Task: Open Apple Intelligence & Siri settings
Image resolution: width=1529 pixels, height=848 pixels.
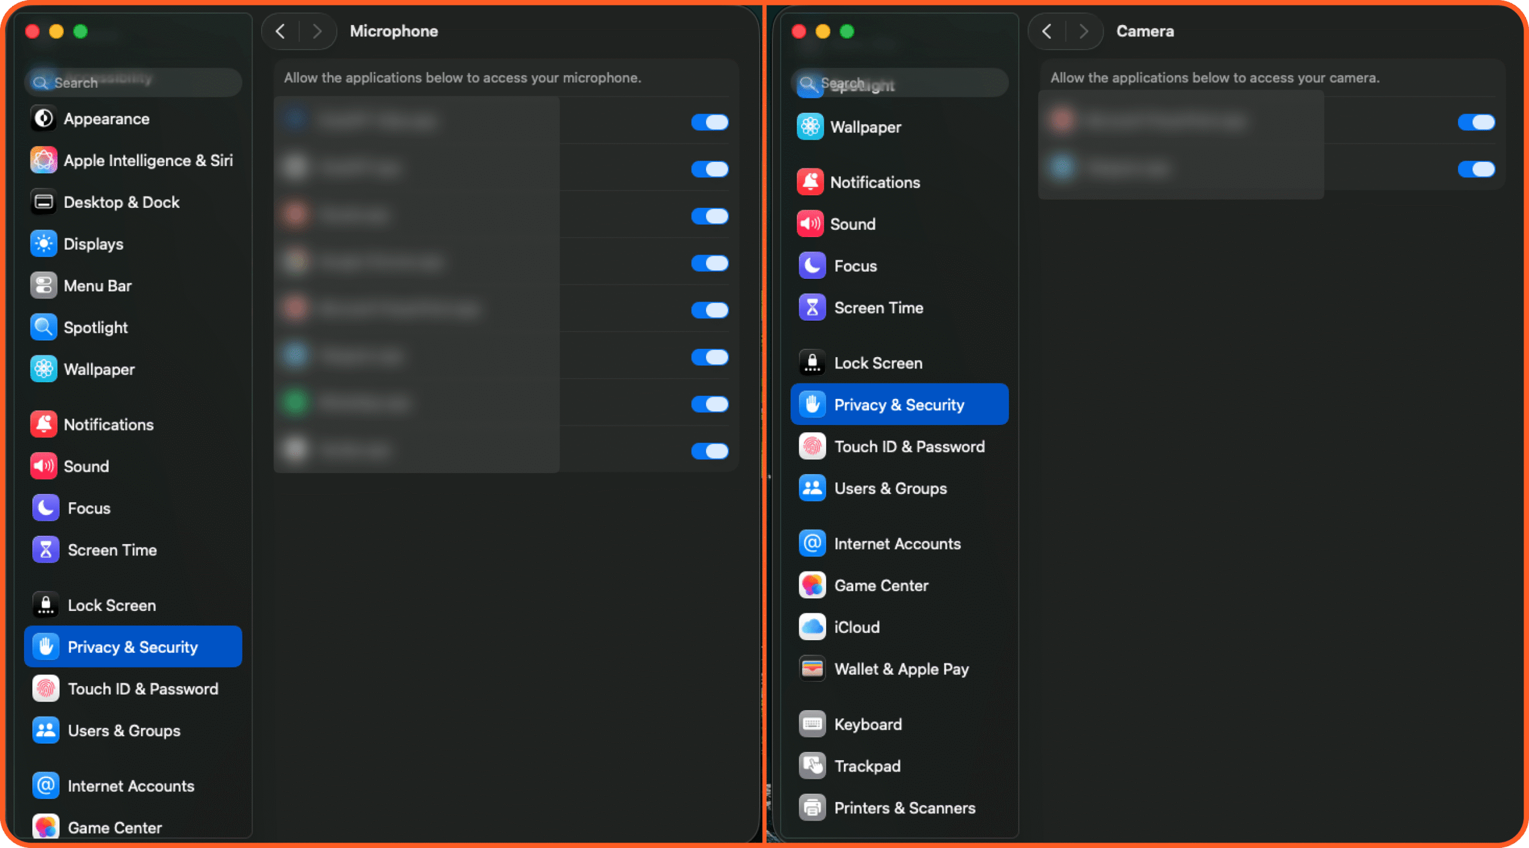Action: pos(148,160)
